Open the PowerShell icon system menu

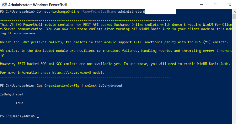pos(4,5)
